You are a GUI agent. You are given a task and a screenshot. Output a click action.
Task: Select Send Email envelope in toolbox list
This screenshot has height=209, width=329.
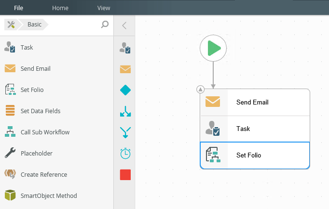(x=10, y=68)
